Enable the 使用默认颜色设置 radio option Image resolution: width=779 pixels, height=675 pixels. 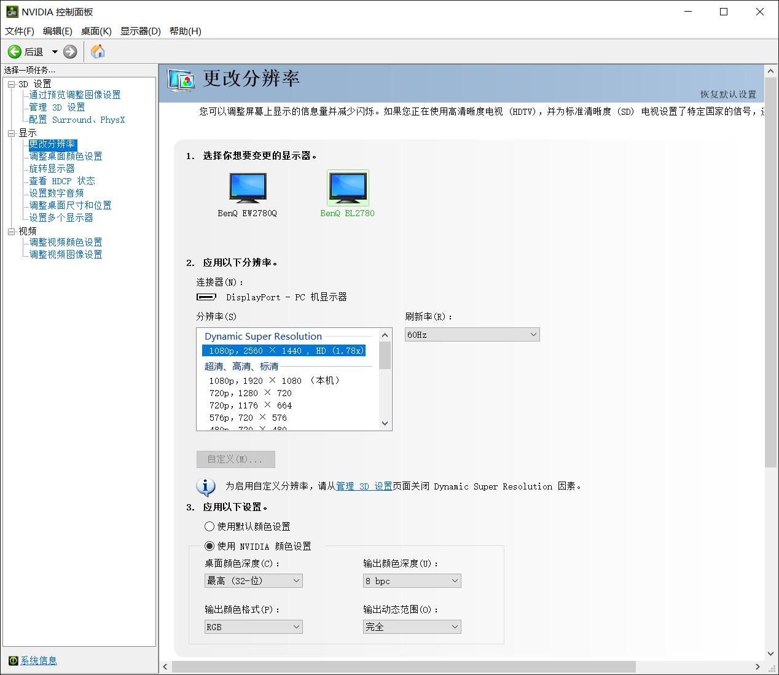coord(209,526)
